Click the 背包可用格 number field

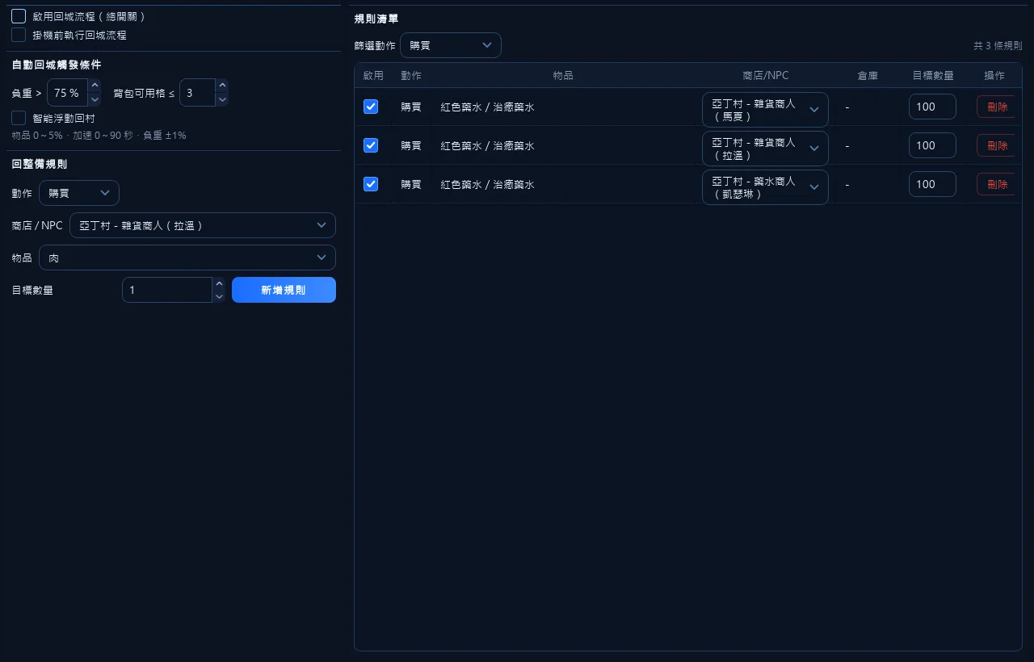coord(197,93)
